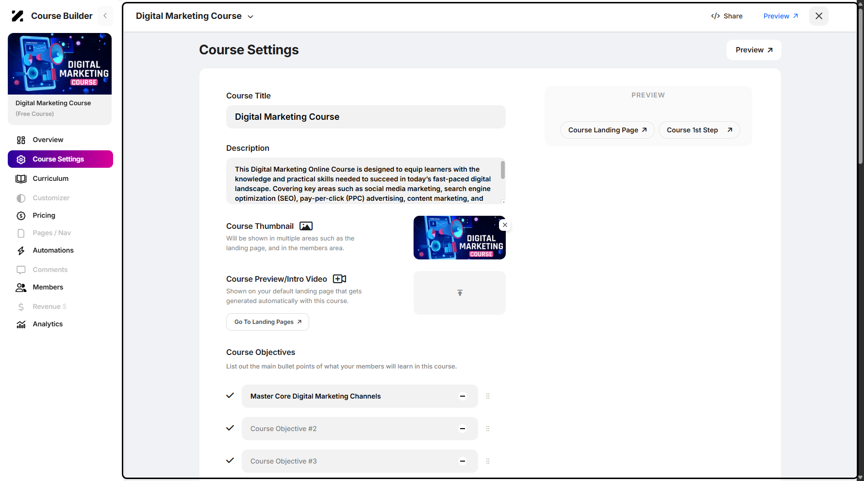Collapse the sidebar with the left chevron
The image size is (864, 481).
pyautogui.click(x=105, y=16)
